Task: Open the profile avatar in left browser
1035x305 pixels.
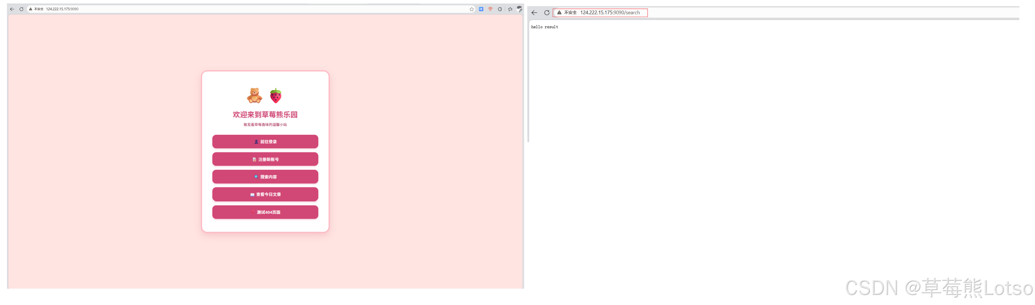Action: click(519, 9)
